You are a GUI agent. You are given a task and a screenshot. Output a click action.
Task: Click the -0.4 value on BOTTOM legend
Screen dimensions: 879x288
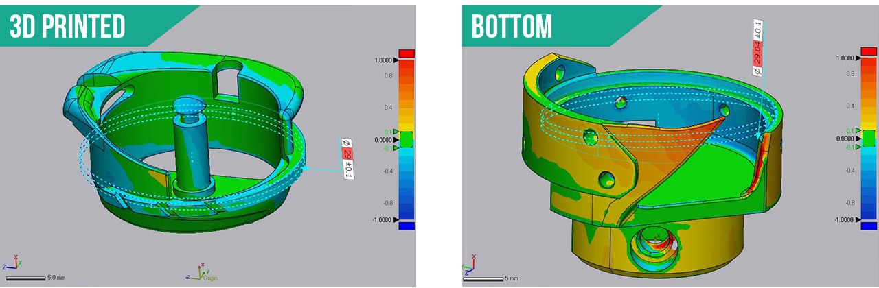(849, 171)
